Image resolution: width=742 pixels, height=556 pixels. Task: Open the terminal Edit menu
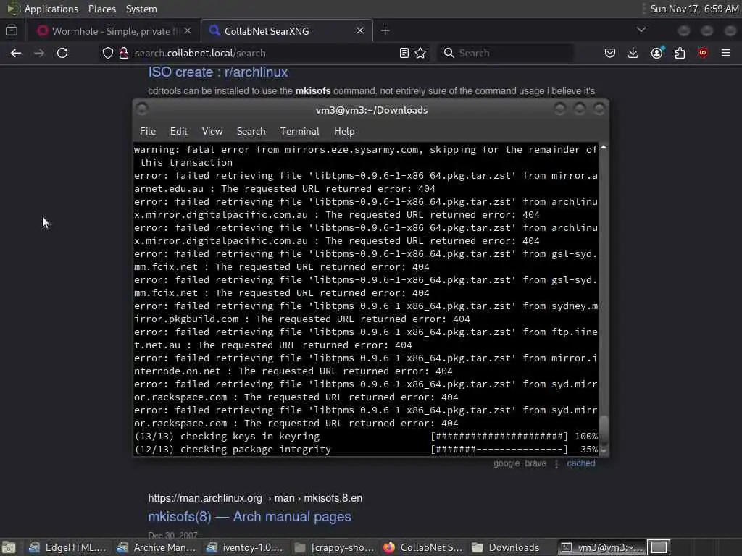point(178,132)
